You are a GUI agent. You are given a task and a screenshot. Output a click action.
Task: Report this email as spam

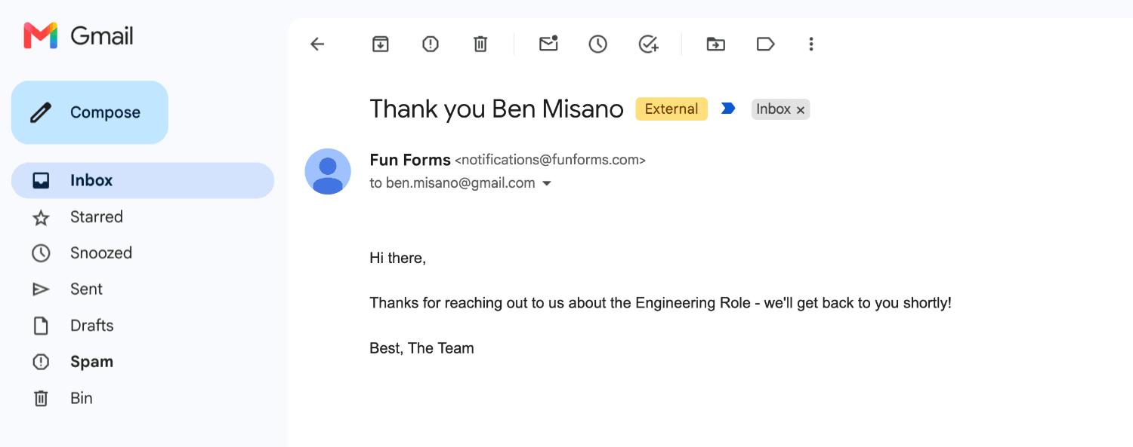coord(431,44)
